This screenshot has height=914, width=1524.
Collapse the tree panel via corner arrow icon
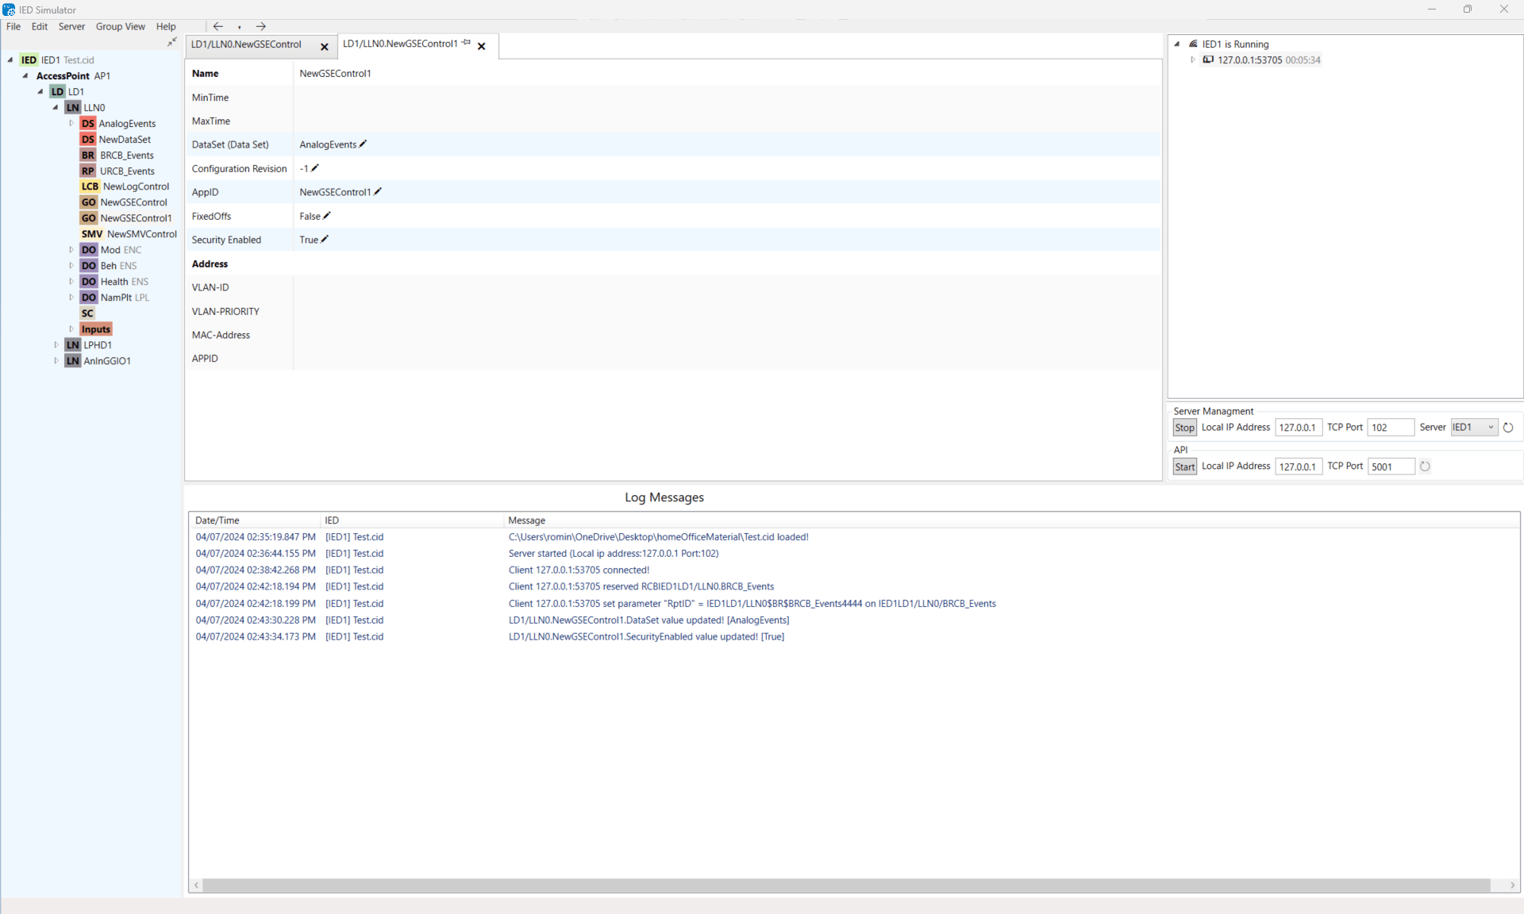pos(172,42)
